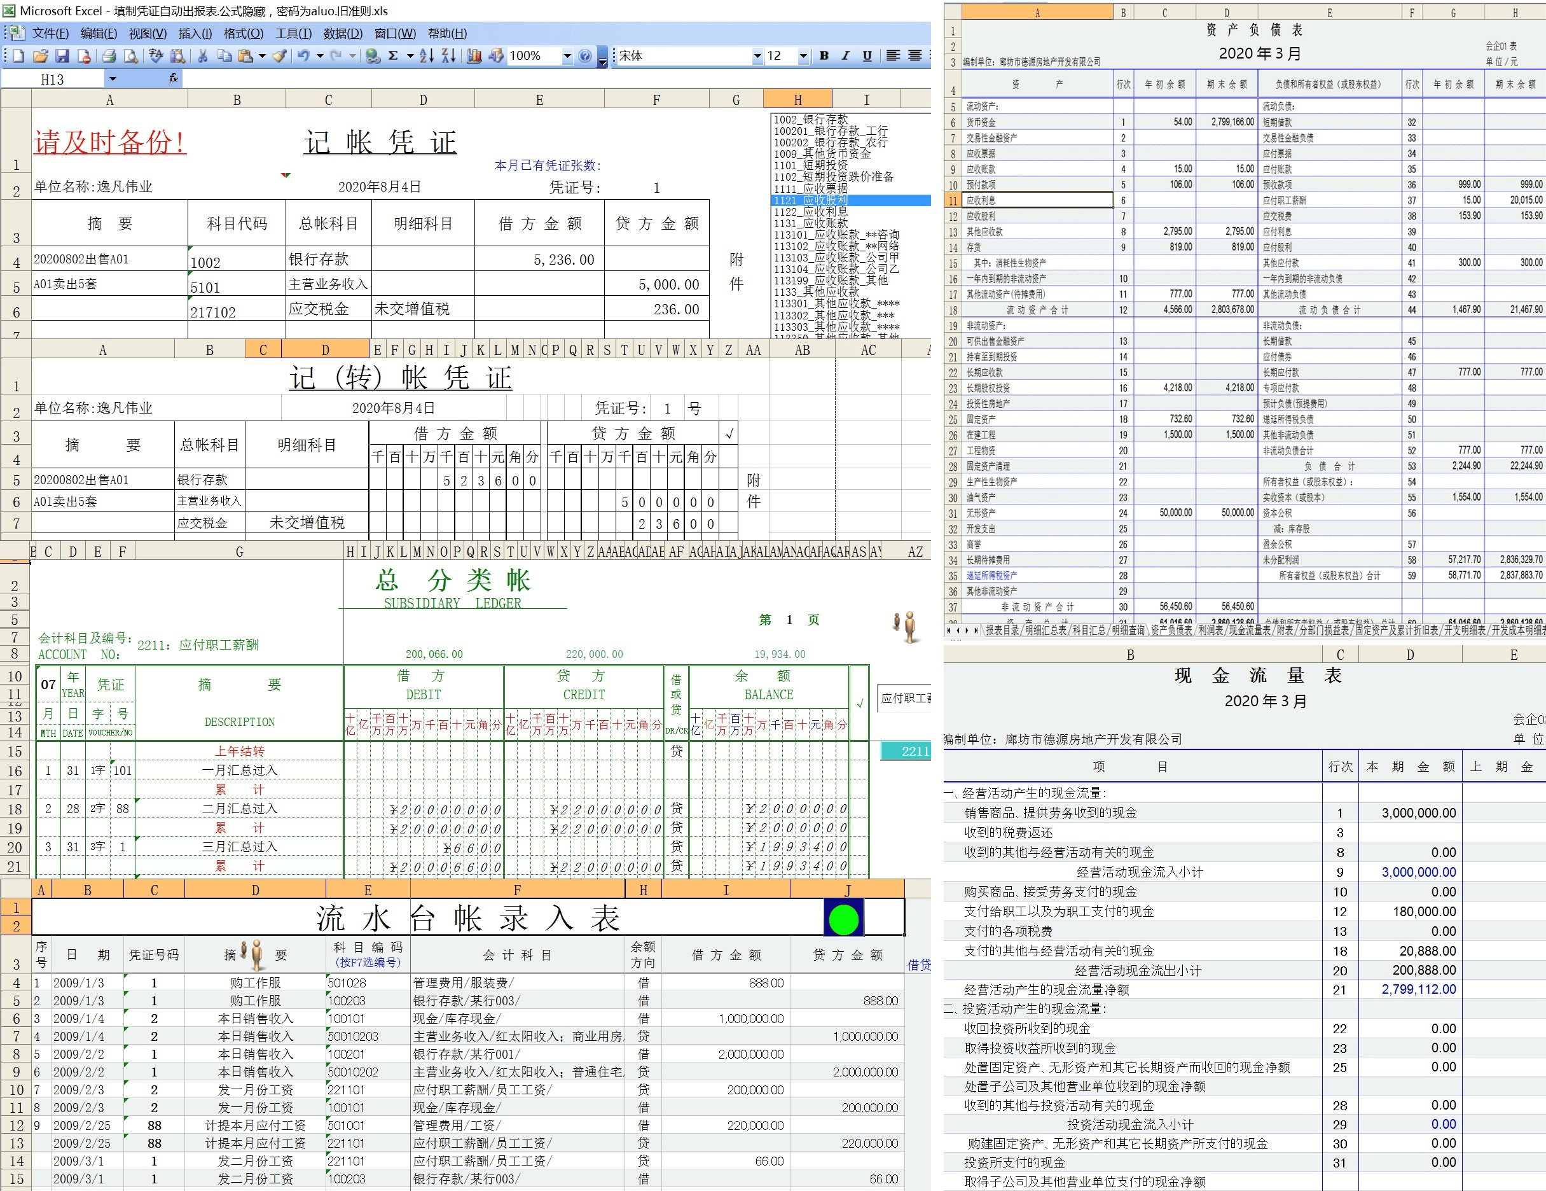
Task: Create a new workbook with New icon
Action: point(18,56)
